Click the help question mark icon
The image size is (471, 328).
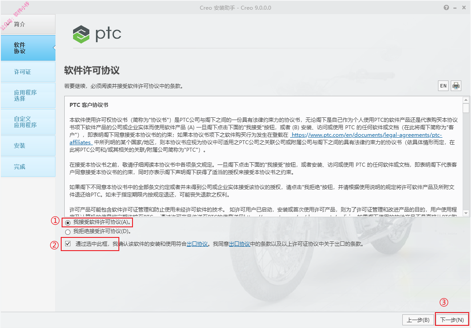point(446,7)
